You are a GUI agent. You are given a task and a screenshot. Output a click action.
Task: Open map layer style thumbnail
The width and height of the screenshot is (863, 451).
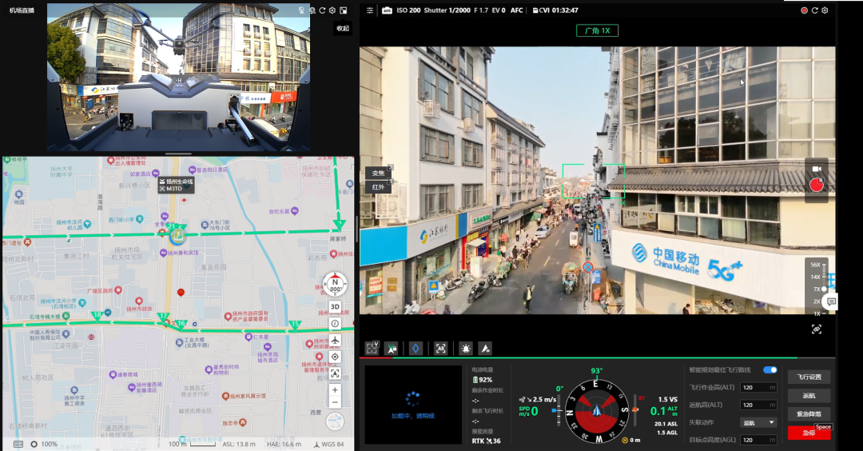tap(335, 422)
